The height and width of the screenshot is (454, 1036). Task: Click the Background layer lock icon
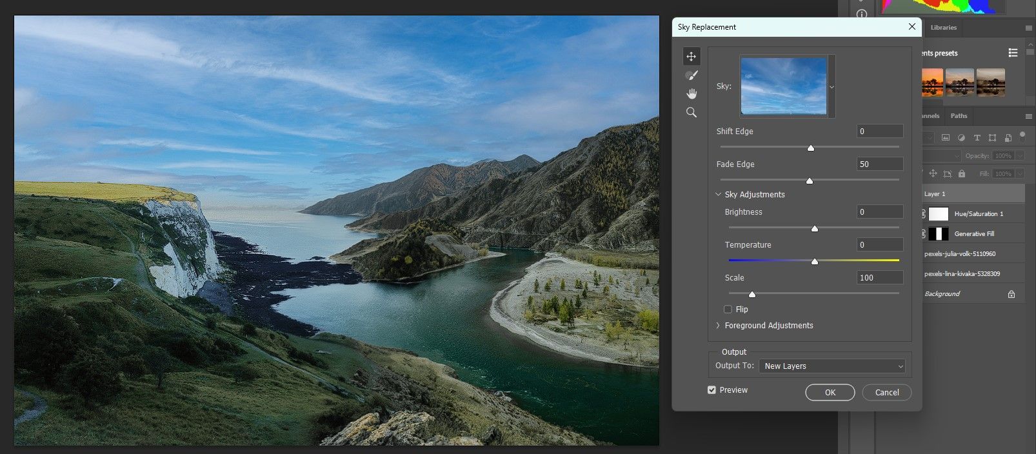coord(1011,294)
